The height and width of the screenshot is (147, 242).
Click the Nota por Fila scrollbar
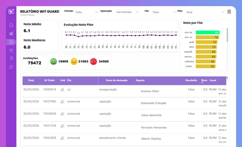[x=227, y=35]
